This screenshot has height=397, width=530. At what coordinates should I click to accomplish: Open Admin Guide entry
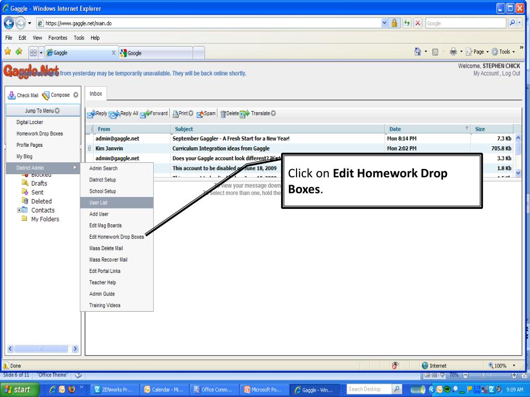(116, 294)
